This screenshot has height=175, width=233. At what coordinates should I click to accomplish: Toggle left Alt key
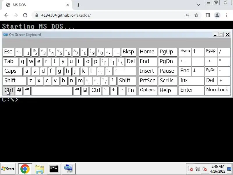coord(27,90)
